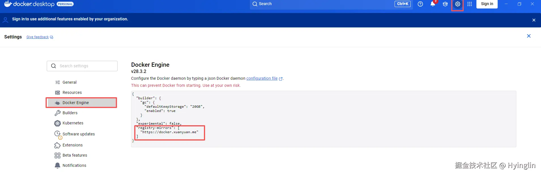The image size is (541, 175).
Task: Open the Learning center graduation cap icon
Action: click(x=445, y=4)
